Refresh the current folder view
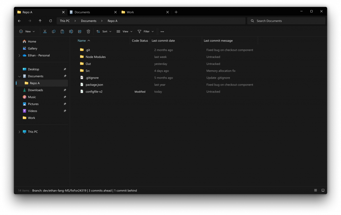The image size is (341, 215). [51, 21]
